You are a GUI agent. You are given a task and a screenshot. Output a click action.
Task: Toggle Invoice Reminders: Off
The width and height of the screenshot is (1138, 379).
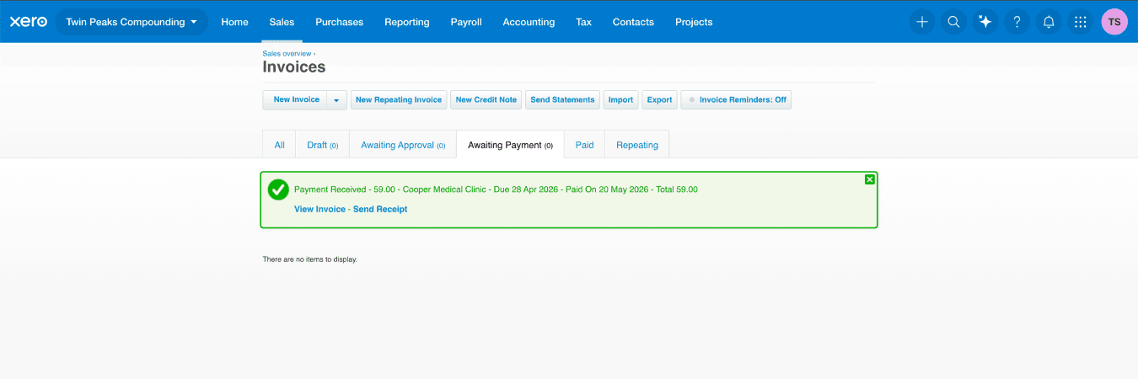tap(736, 100)
